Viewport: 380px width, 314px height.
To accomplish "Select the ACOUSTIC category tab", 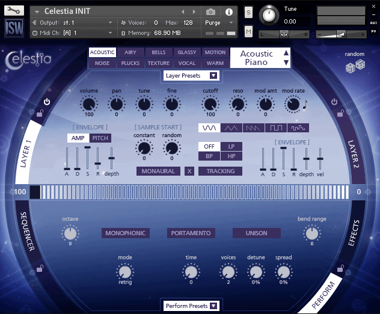I will click(102, 52).
